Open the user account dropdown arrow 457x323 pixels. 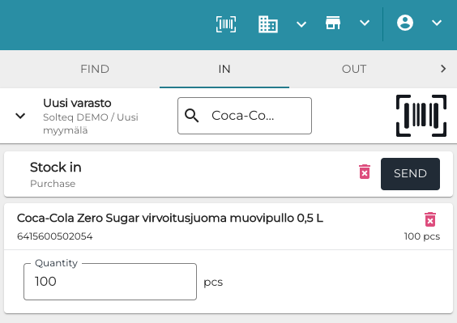coord(437,23)
